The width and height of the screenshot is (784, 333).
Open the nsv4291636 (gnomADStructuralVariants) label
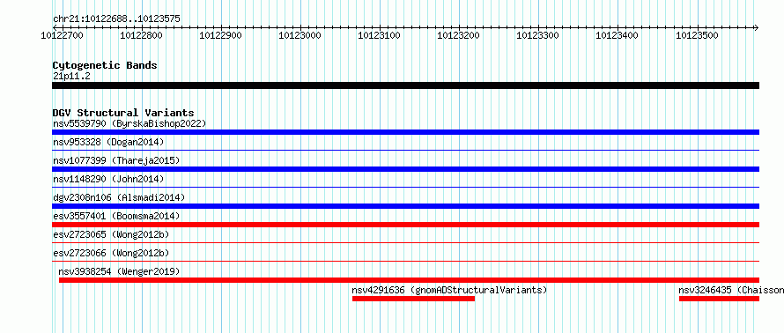point(449,290)
